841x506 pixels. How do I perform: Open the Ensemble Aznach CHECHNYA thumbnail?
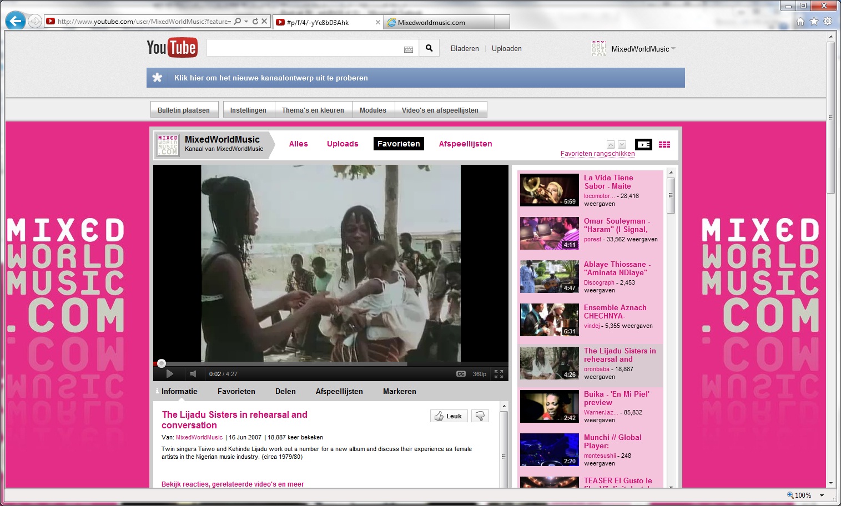point(550,320)
